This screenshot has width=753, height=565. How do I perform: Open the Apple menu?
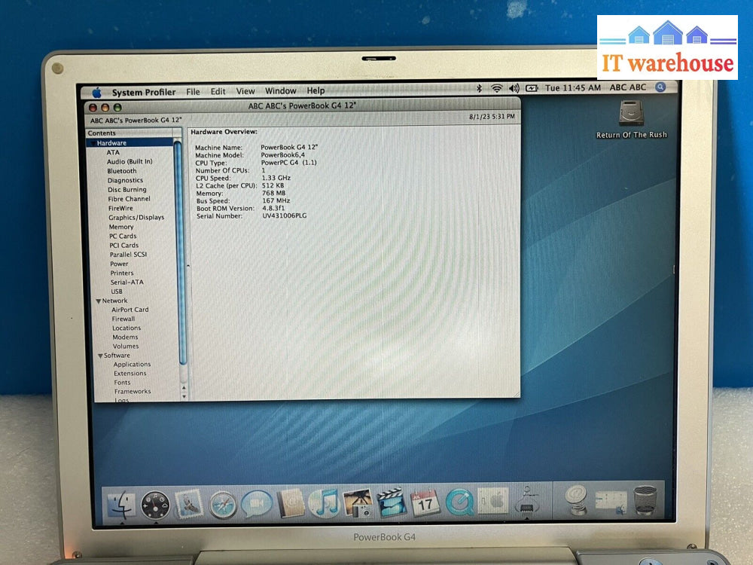click(96, 93)
